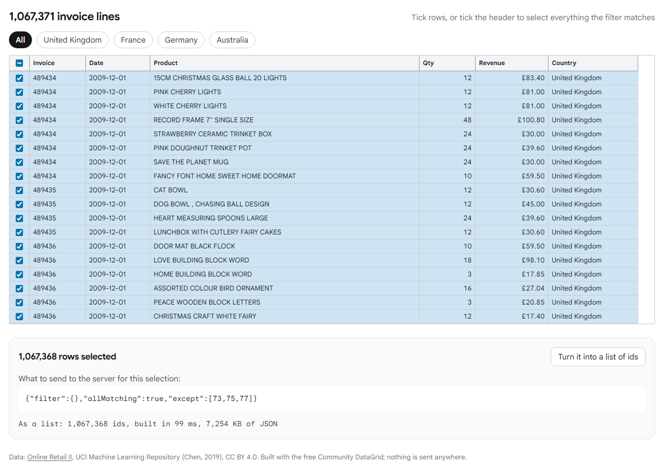The height and width of the screenshot is (470, 664).
Task: Uncheck the CAT BOWL row checkbox
Action: click(x=20, y=190)
